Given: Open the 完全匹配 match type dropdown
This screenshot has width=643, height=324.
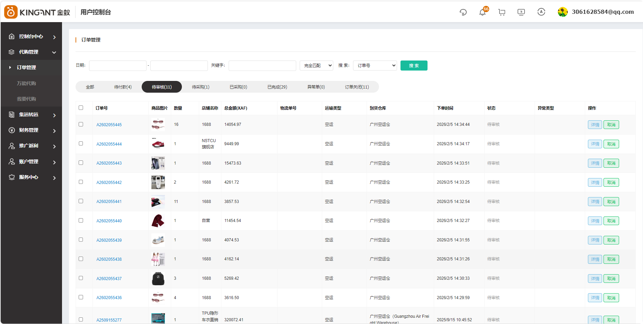Looking at the screenshot, I should click(316, 66).
